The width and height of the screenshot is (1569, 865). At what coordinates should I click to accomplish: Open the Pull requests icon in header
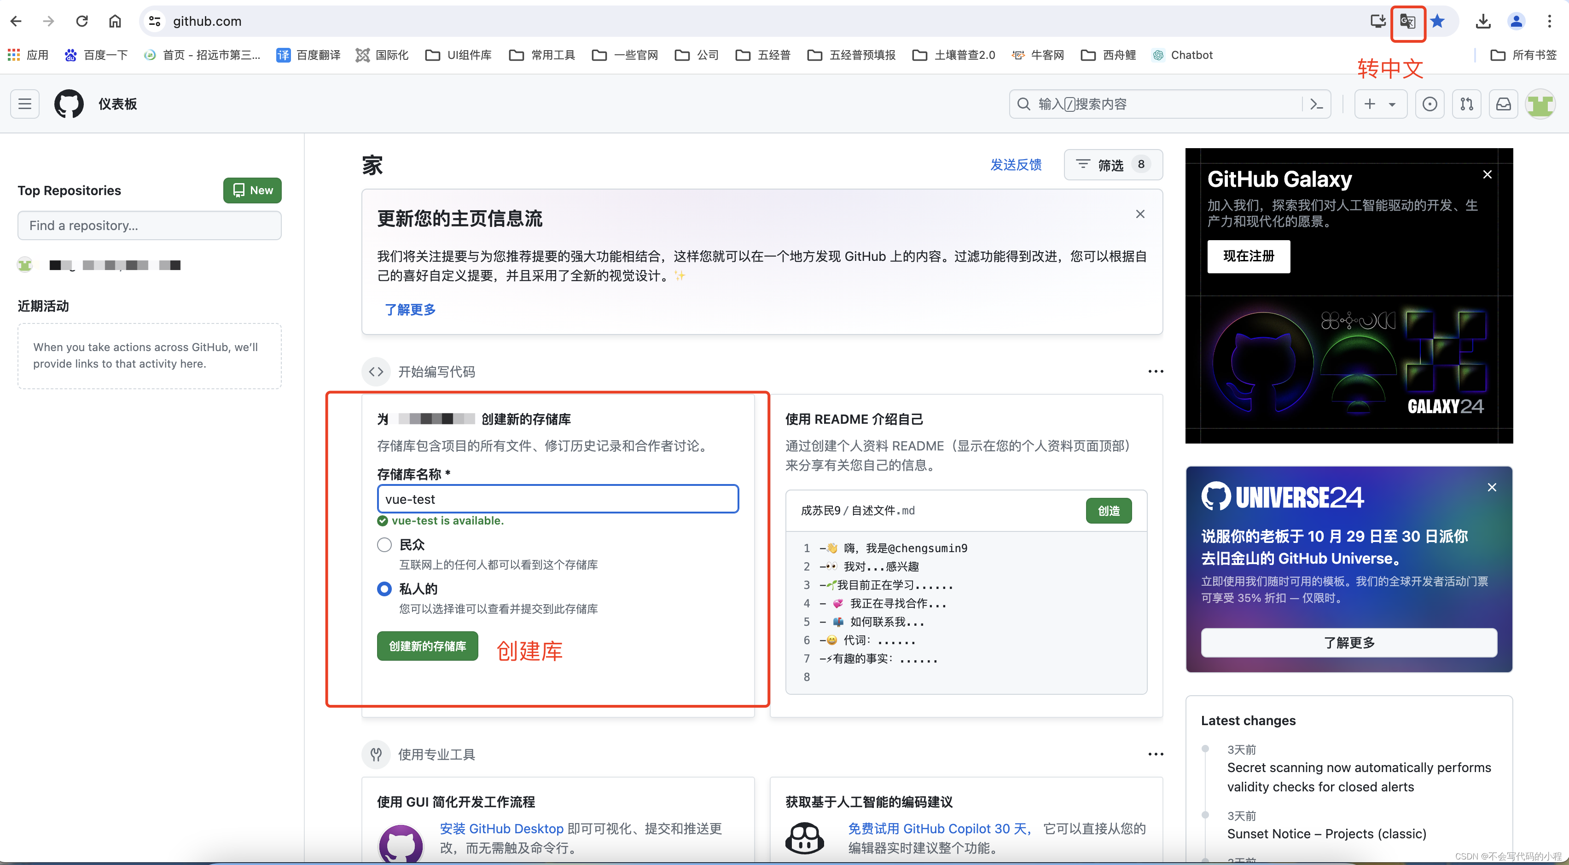coord(1467,104)
